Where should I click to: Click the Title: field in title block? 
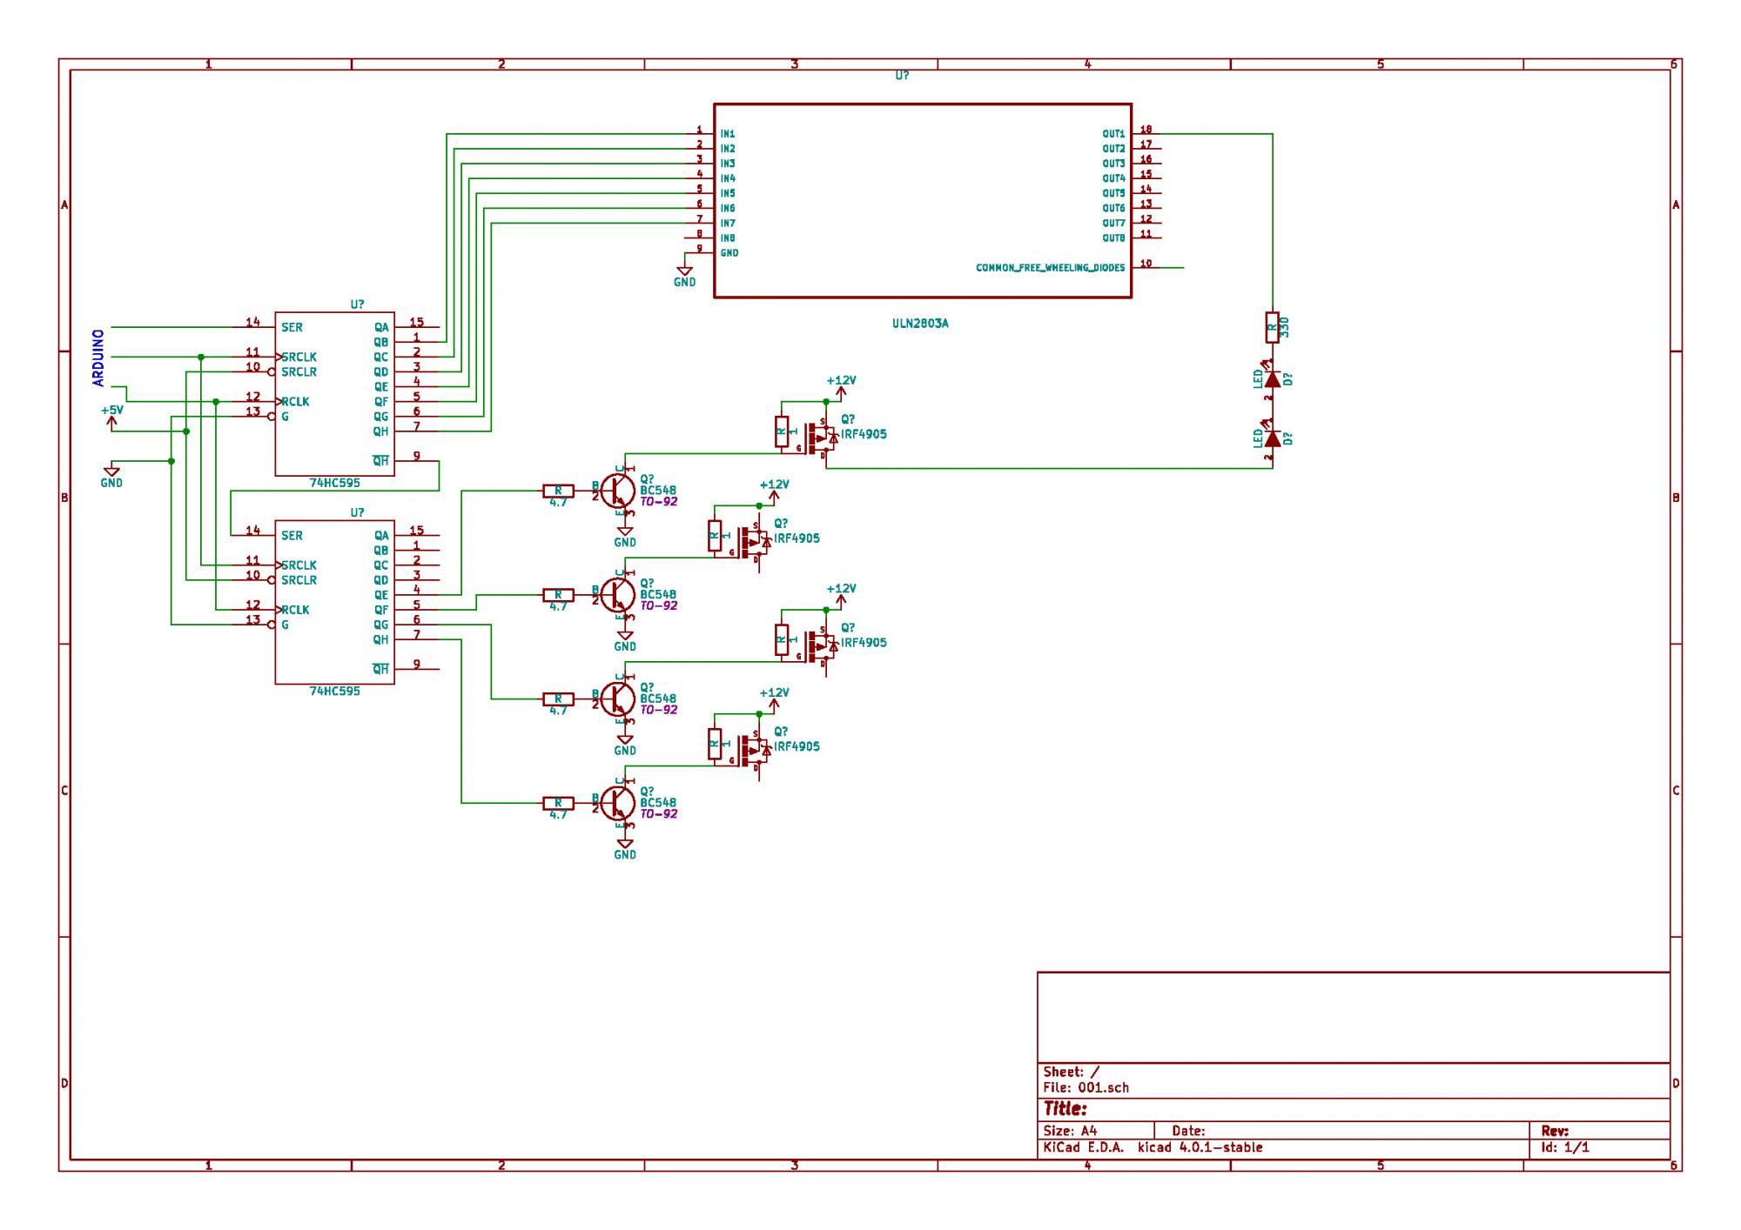[x=1065, y=1109]
